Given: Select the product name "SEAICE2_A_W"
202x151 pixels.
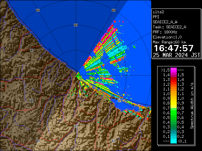Looking at the screenshot, I should point(165,22).
